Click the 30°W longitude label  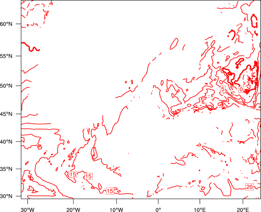coord(27,210)
